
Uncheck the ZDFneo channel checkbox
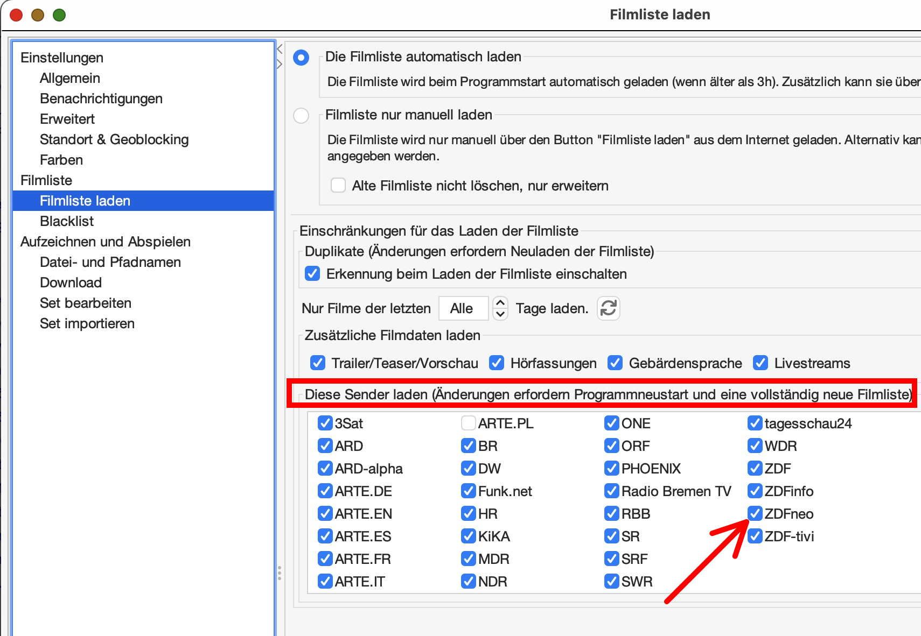tap(755, 514)
